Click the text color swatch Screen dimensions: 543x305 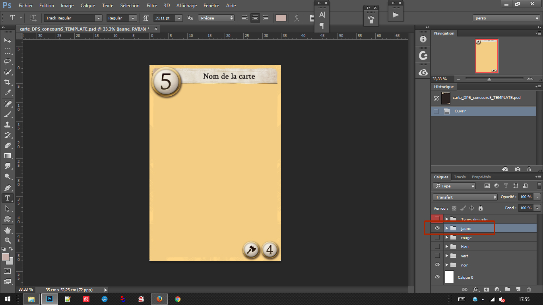click(281, 18)
